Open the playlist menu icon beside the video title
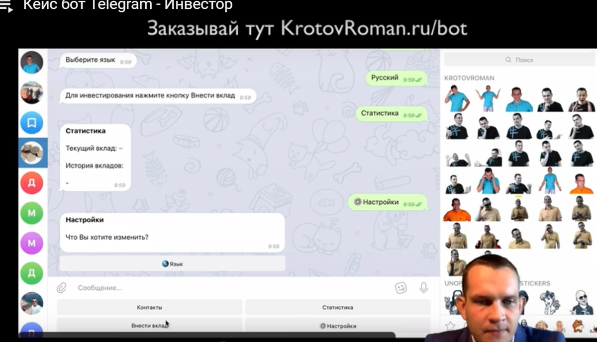 pos(5,6)
